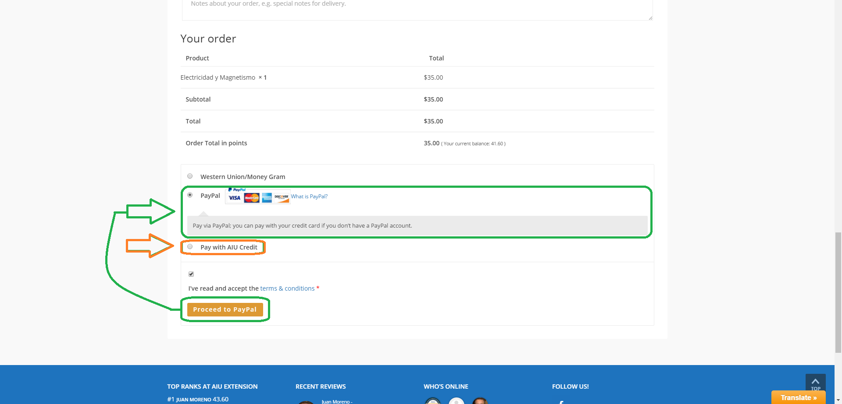Viewport: 842px width, 404px height.
Task: Click the small PayPal logo above cards
Action: tap(237, 190)
